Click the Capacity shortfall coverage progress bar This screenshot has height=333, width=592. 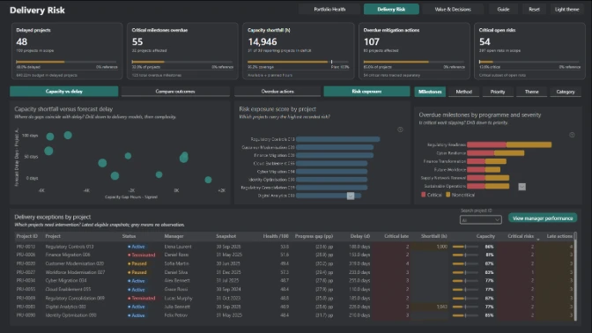298,62
